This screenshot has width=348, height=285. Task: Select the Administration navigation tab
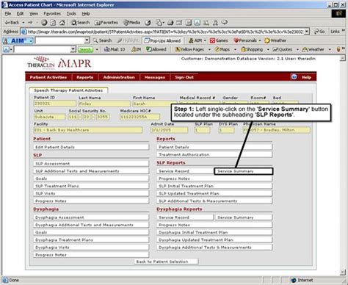point(119,77)
